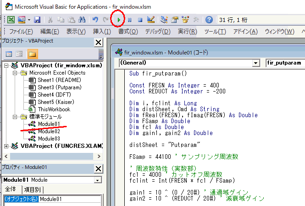Screen dimensions: 305x206
Task: Save fir_window.xlsm with the disk icon
Action: tap(37, 20)
